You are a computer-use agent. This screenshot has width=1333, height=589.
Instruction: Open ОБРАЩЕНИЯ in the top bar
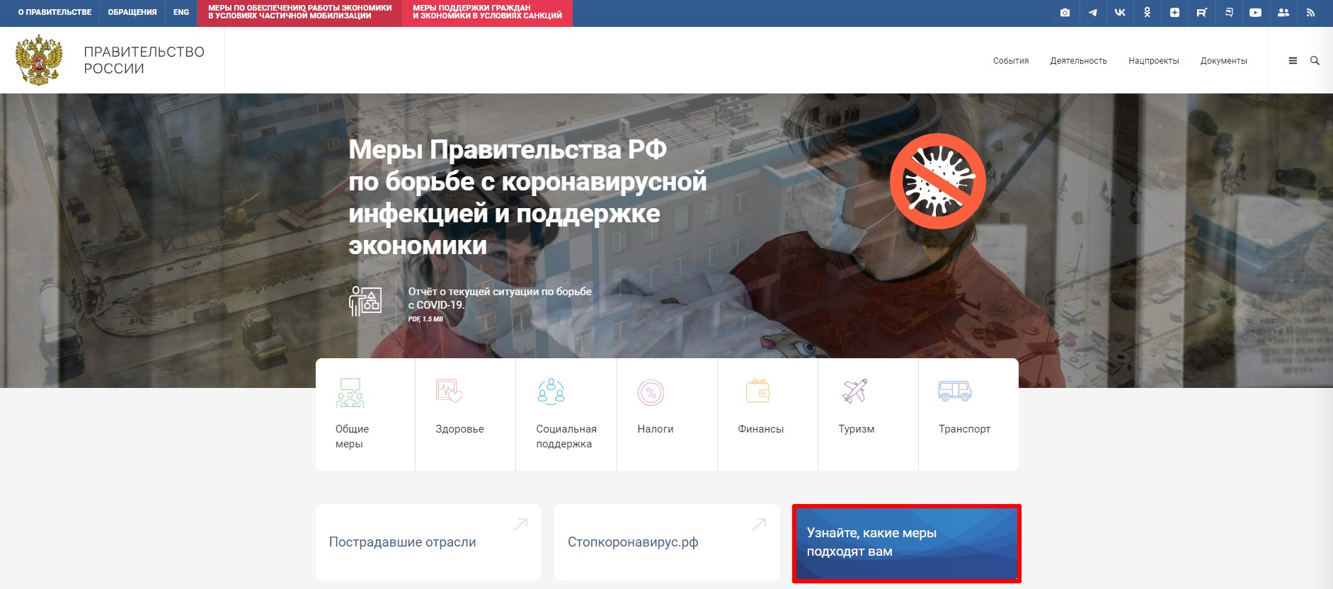[x=132, y=13]
